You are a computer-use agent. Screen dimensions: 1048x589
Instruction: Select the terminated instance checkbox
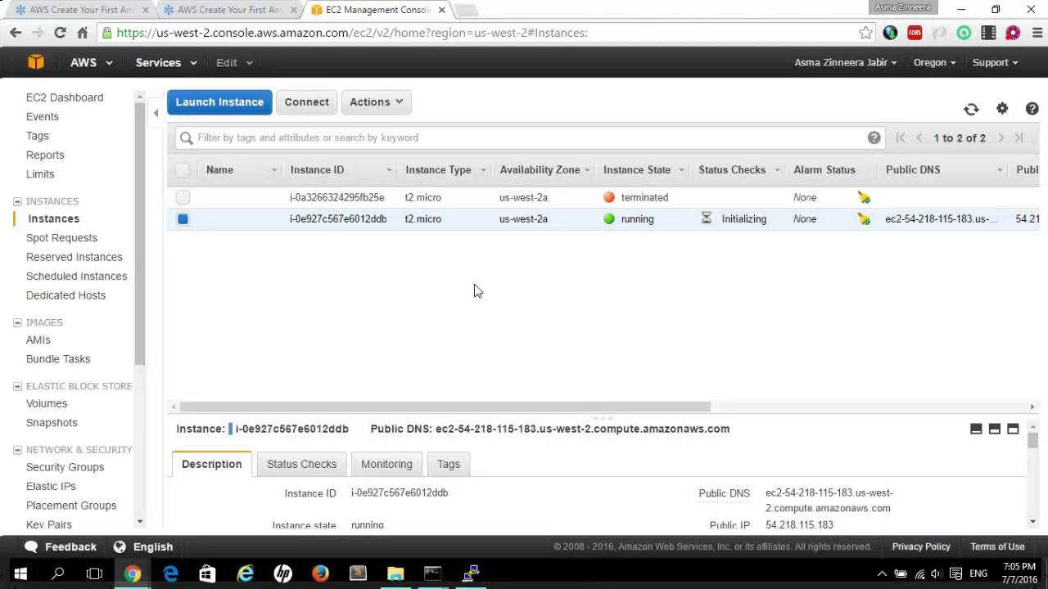(x=183, y=197)
